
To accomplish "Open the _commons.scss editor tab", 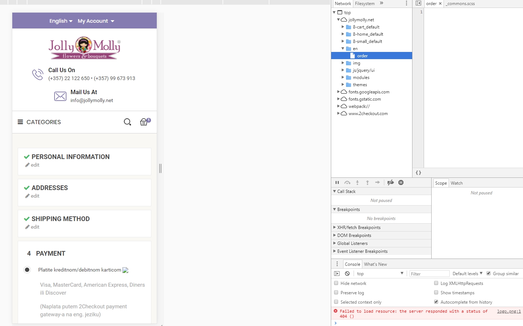I will (460, 4).
